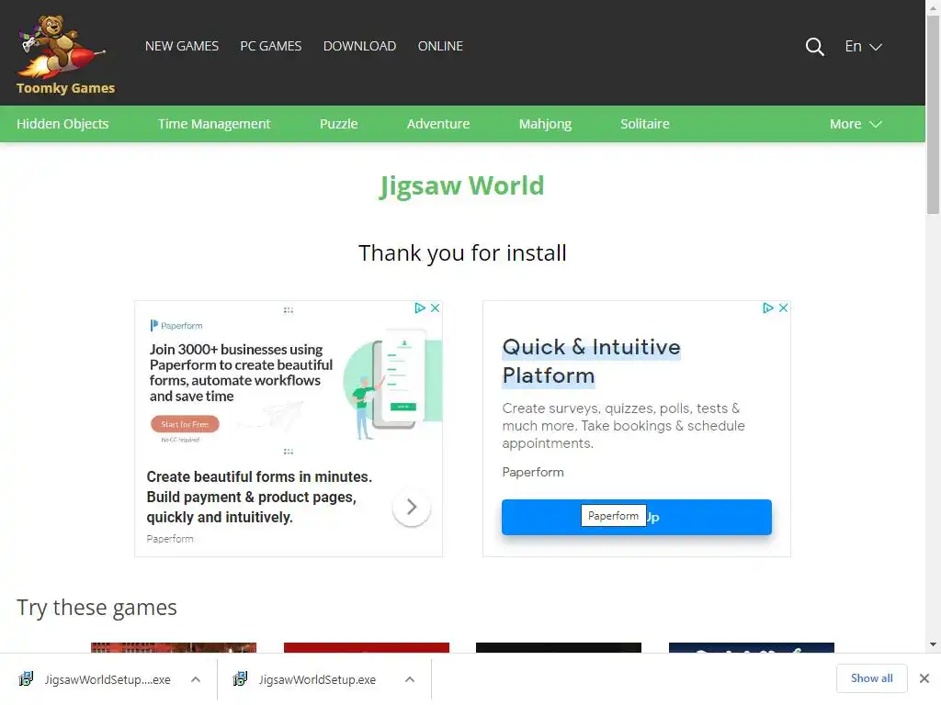Select the Adventure category
The width and height of the screenshot is (941, 705).
[438, 124]
